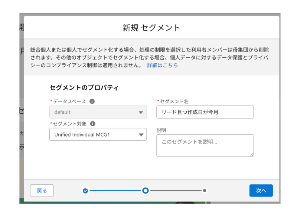
Task: Open the 詳細はこちら link
Action: click(x=162, y=65)
